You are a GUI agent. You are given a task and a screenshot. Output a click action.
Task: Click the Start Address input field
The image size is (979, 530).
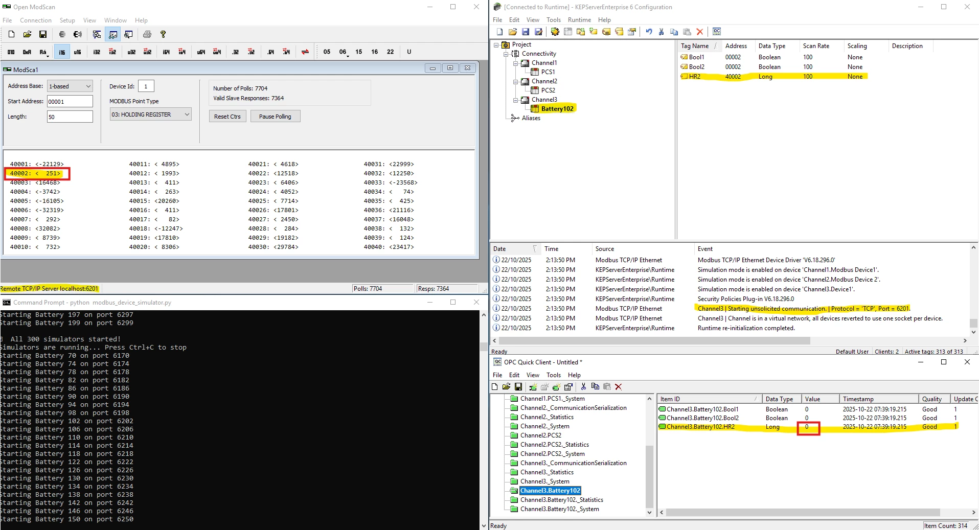click(70, 101)
